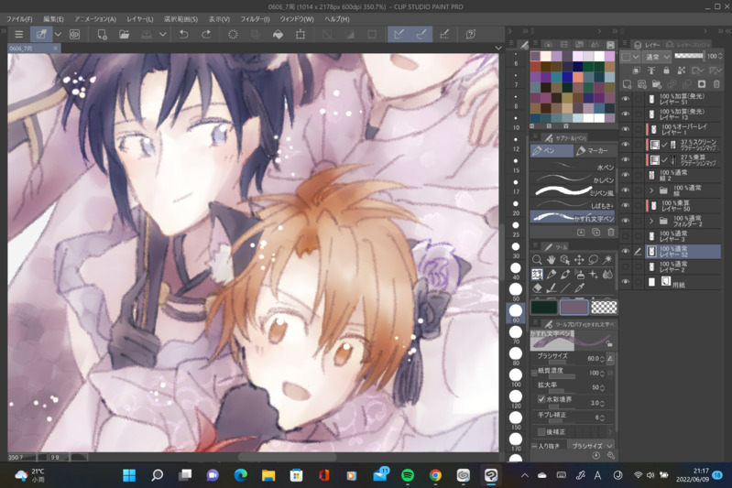Open dropdown arrow next to save icon

162,35
